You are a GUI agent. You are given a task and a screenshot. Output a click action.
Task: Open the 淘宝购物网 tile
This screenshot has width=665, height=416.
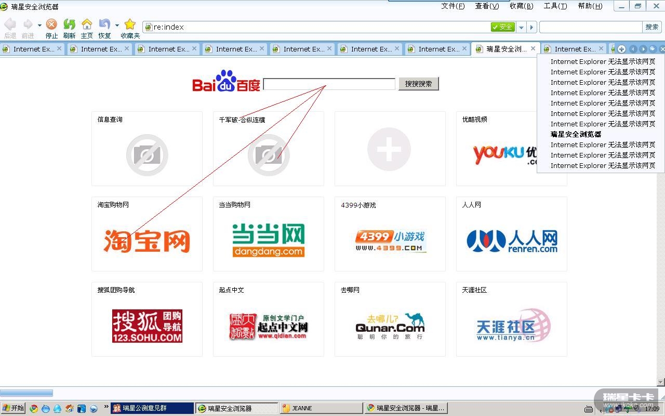click(147, 234)
